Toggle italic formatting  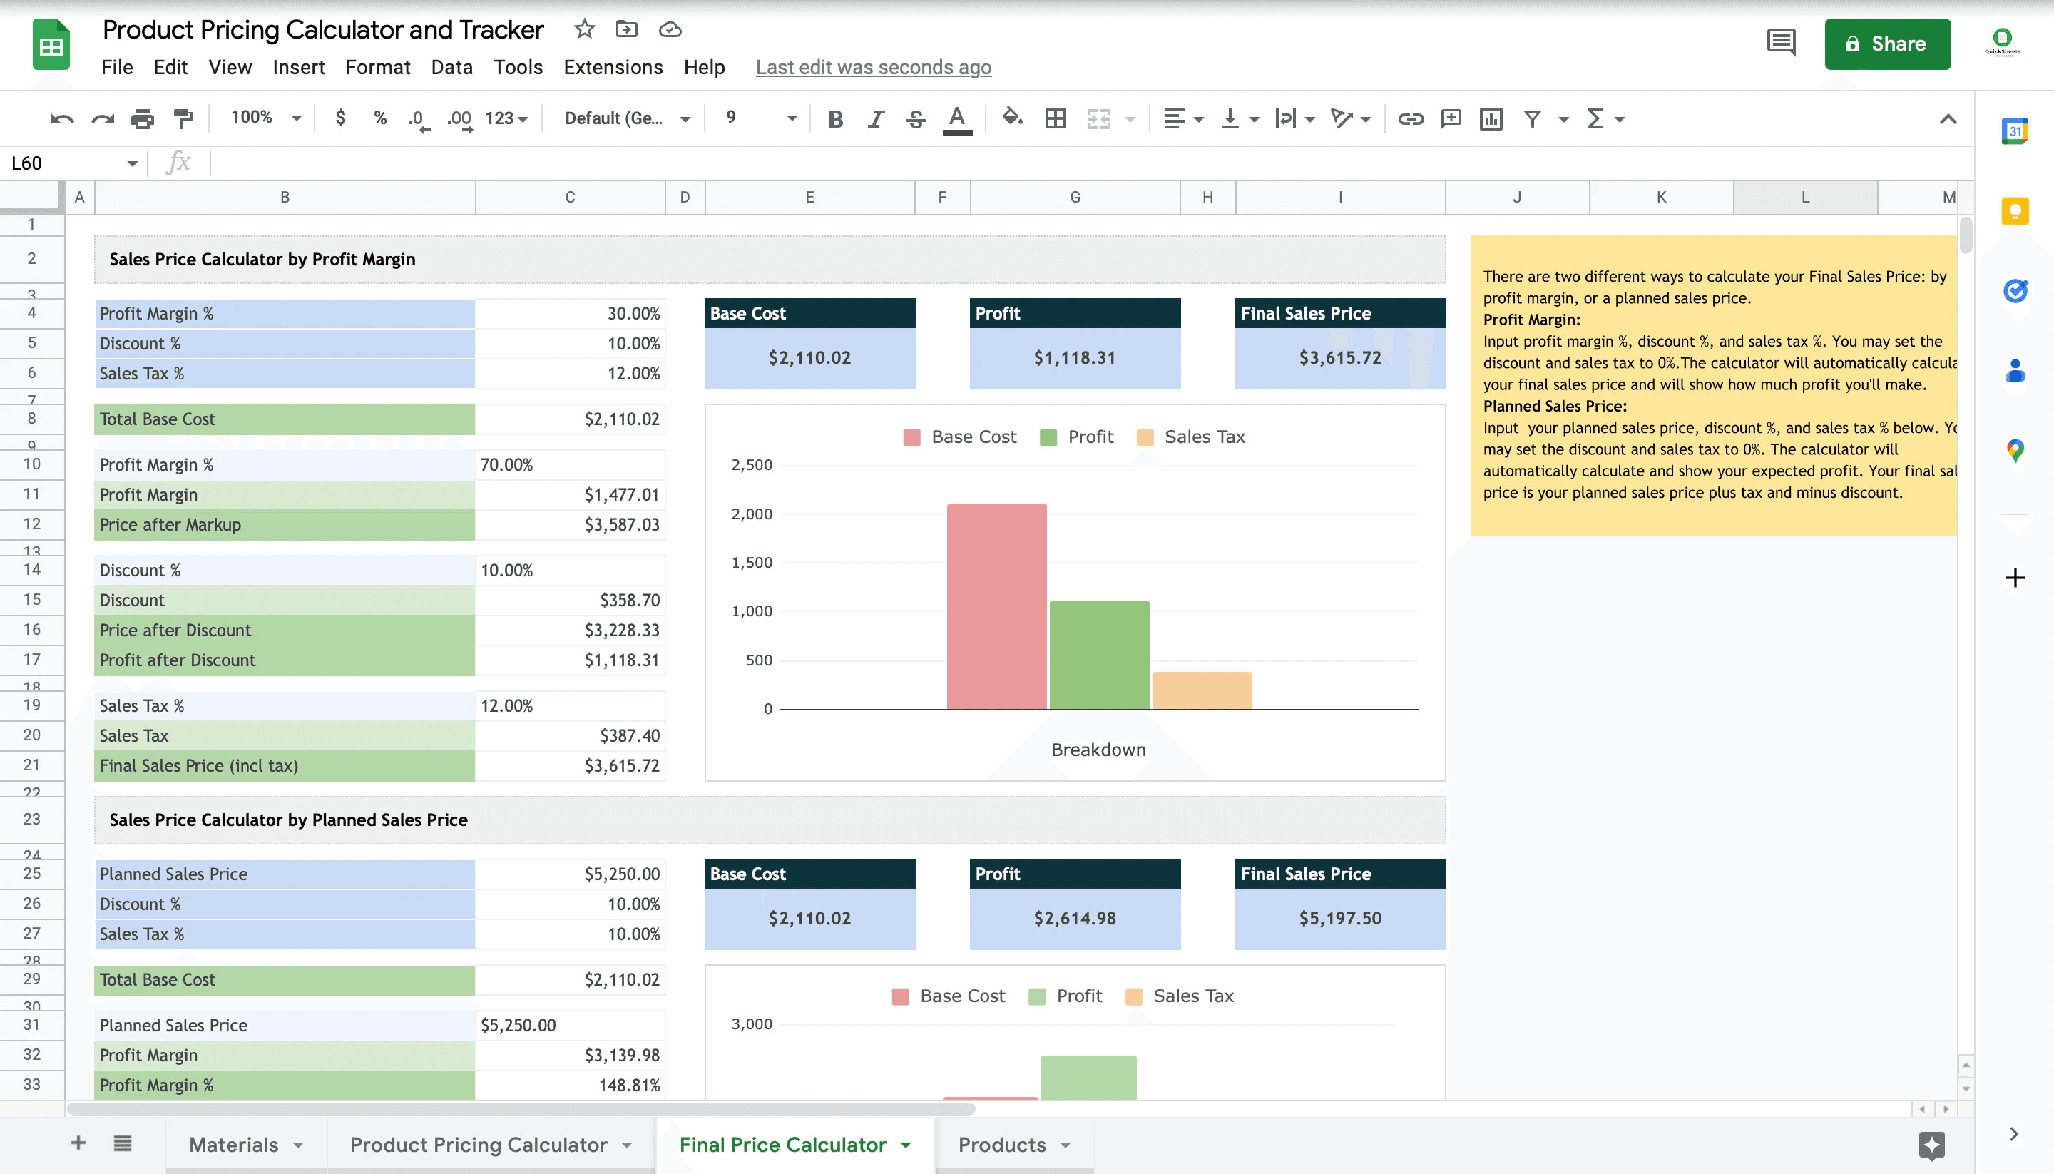[x=876, y=118]
